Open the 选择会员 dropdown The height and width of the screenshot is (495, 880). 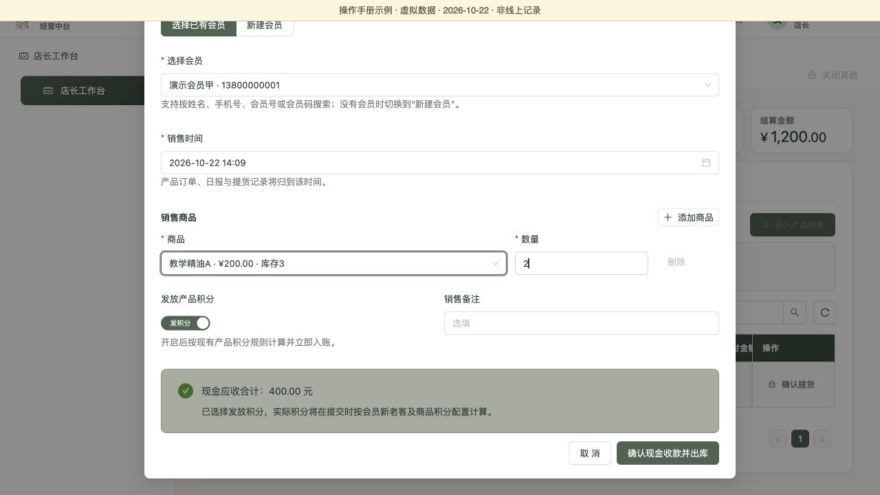440,85
